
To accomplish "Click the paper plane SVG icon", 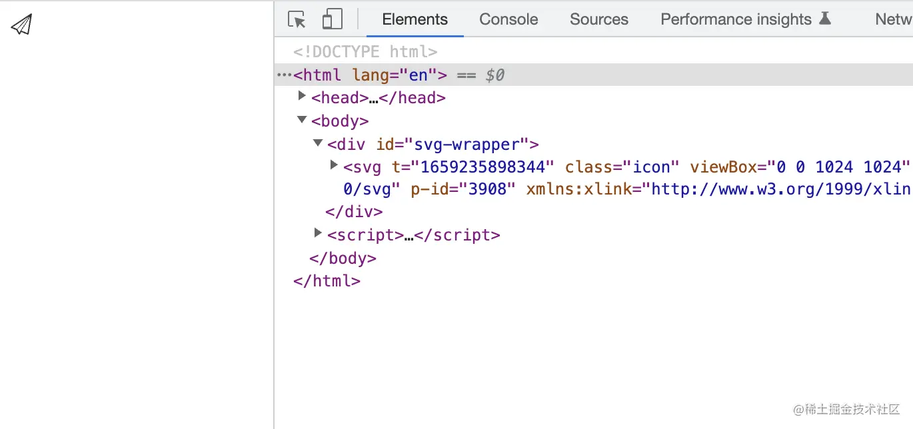I will click(21, 25).
